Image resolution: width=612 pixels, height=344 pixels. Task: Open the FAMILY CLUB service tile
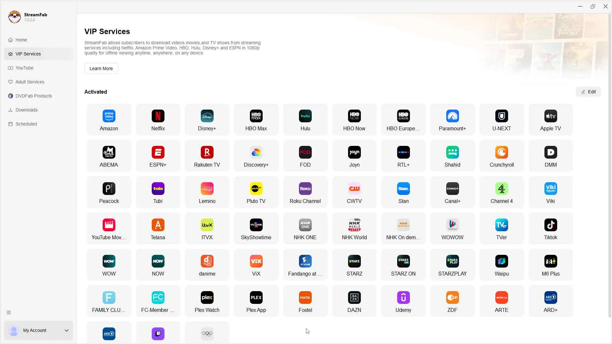pos(109,301)
